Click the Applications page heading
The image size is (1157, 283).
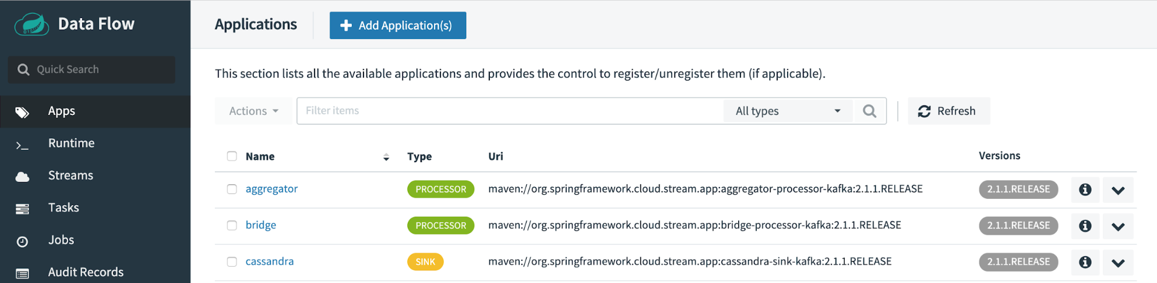pyautogui.click(x=256, y=24)
